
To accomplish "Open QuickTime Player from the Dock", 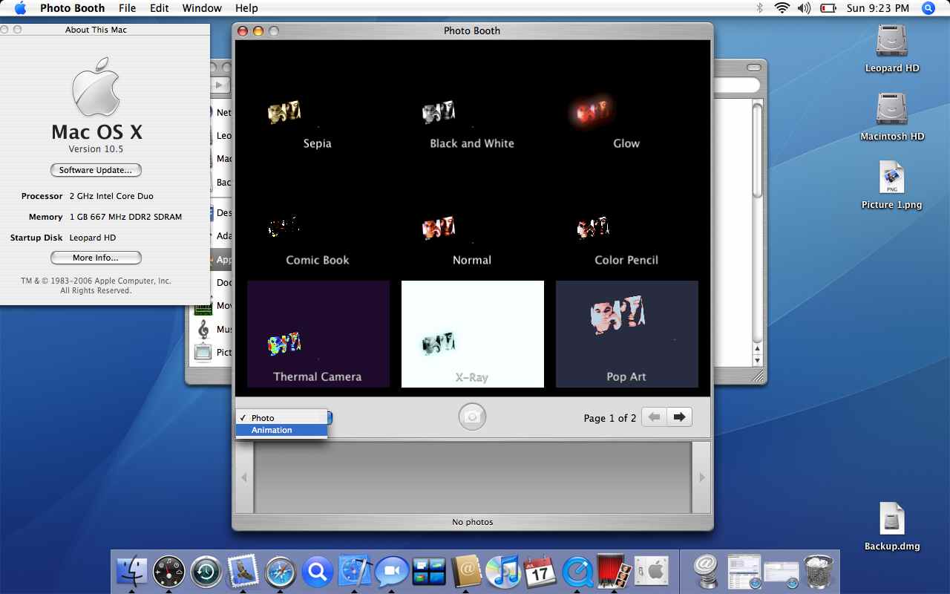I will [577, 572].
